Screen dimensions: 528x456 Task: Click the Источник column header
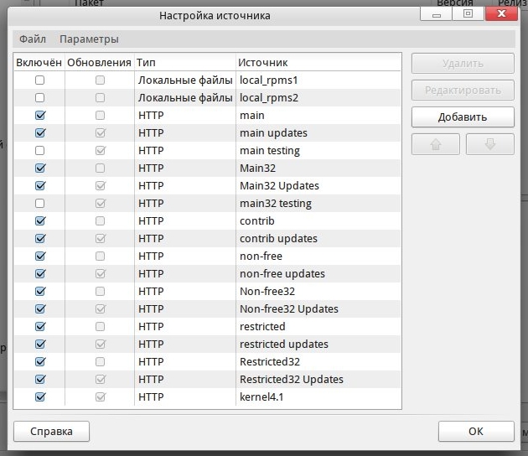(x=262, y=63)
